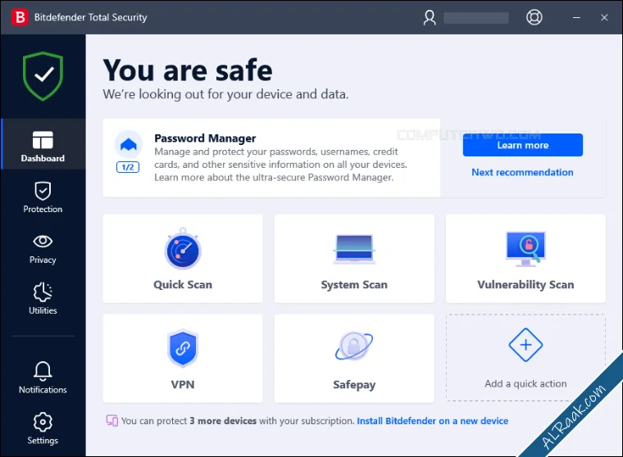Image resolution: width=623 pixels, height=457 pixels.
Task: Click the Password Manager title text
Action: click(205, 138)
